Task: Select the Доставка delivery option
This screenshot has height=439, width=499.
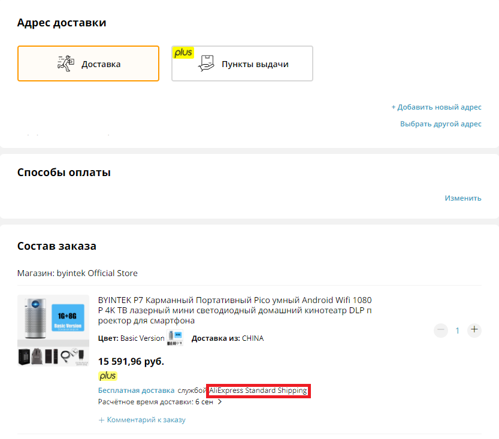Action: pos(88,63)
